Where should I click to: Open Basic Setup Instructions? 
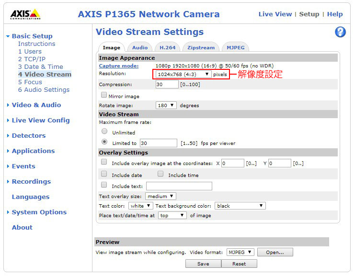(37, 44)
